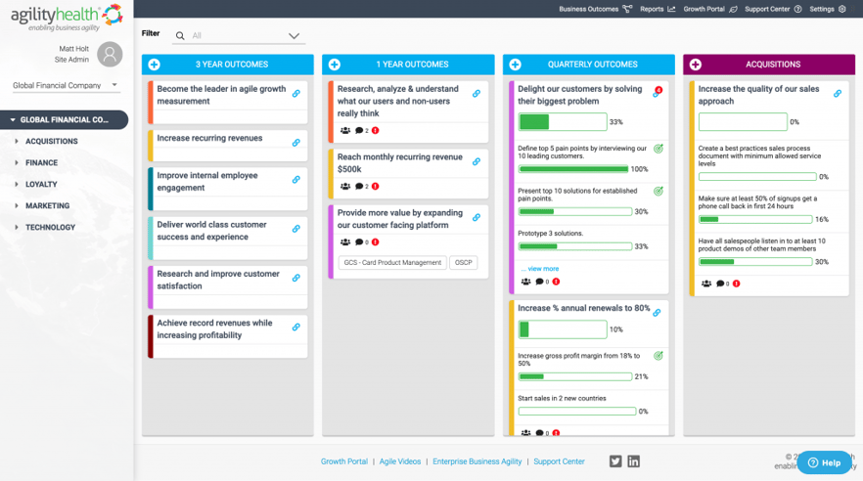
Task: Open the Filter All dropdown
Action: click(239, 36)
